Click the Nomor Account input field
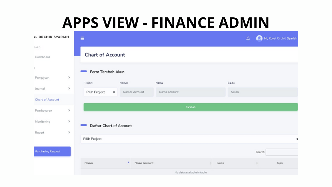 click(136, 92)
